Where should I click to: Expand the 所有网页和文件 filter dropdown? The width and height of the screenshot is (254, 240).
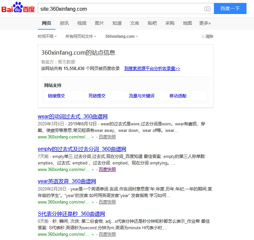point(81,36)
